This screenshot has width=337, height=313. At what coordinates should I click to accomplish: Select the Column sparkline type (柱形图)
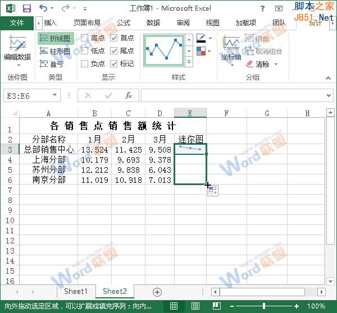coord(55,51)
